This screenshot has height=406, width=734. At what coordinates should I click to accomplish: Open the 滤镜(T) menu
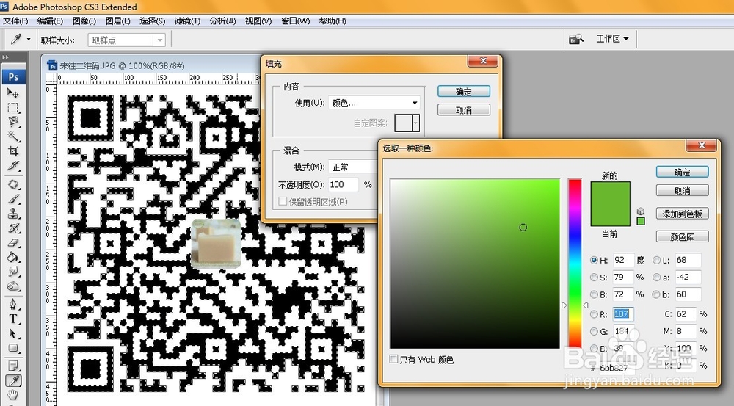coord(187,21)
